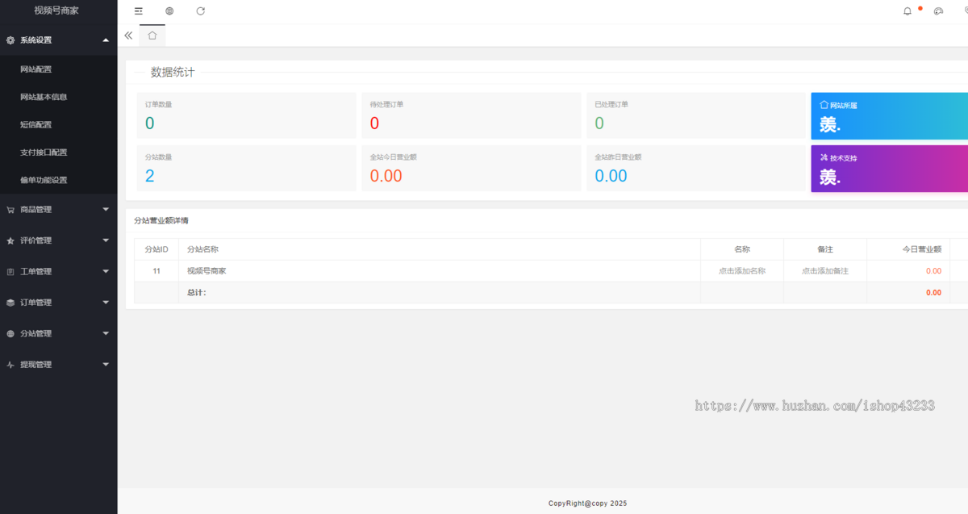This screenshot has height=514, width=968.
Task: Expand the 工单管理 menu arrow
Action: point(106,271)
